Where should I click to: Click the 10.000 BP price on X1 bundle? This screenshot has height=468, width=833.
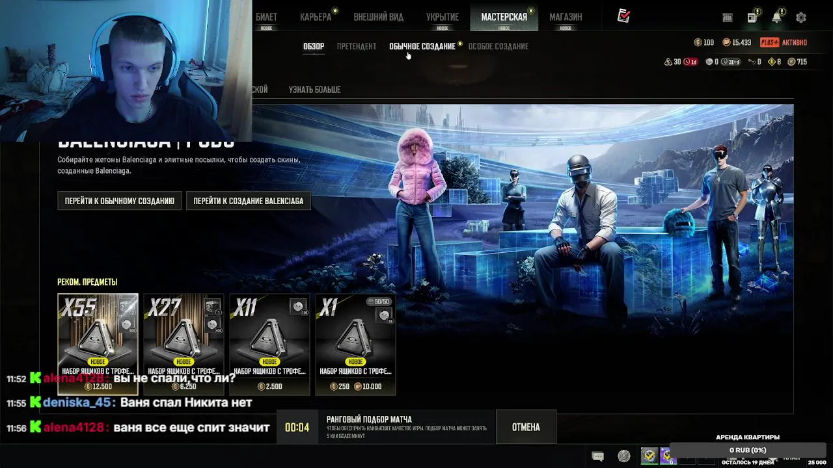(367, 386)
